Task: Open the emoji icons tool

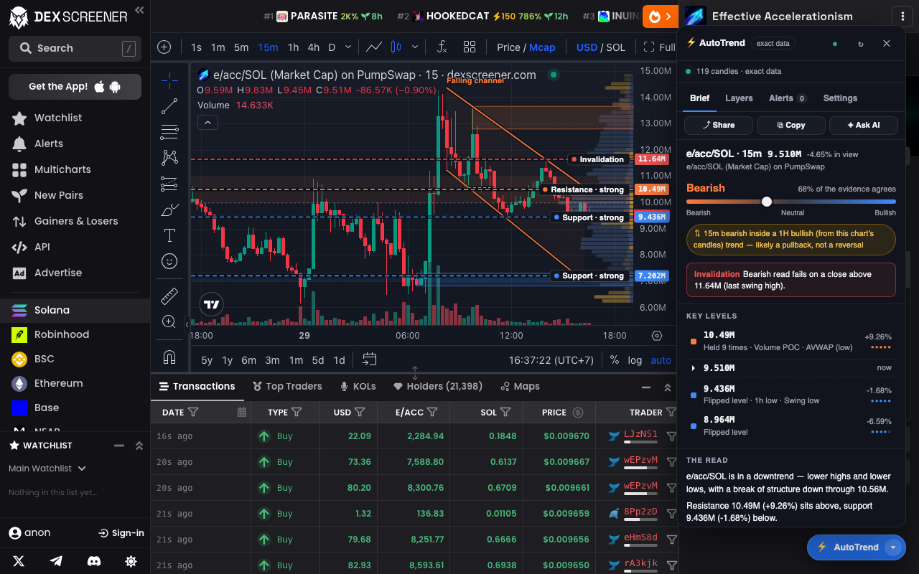Action: coord(169,261)
